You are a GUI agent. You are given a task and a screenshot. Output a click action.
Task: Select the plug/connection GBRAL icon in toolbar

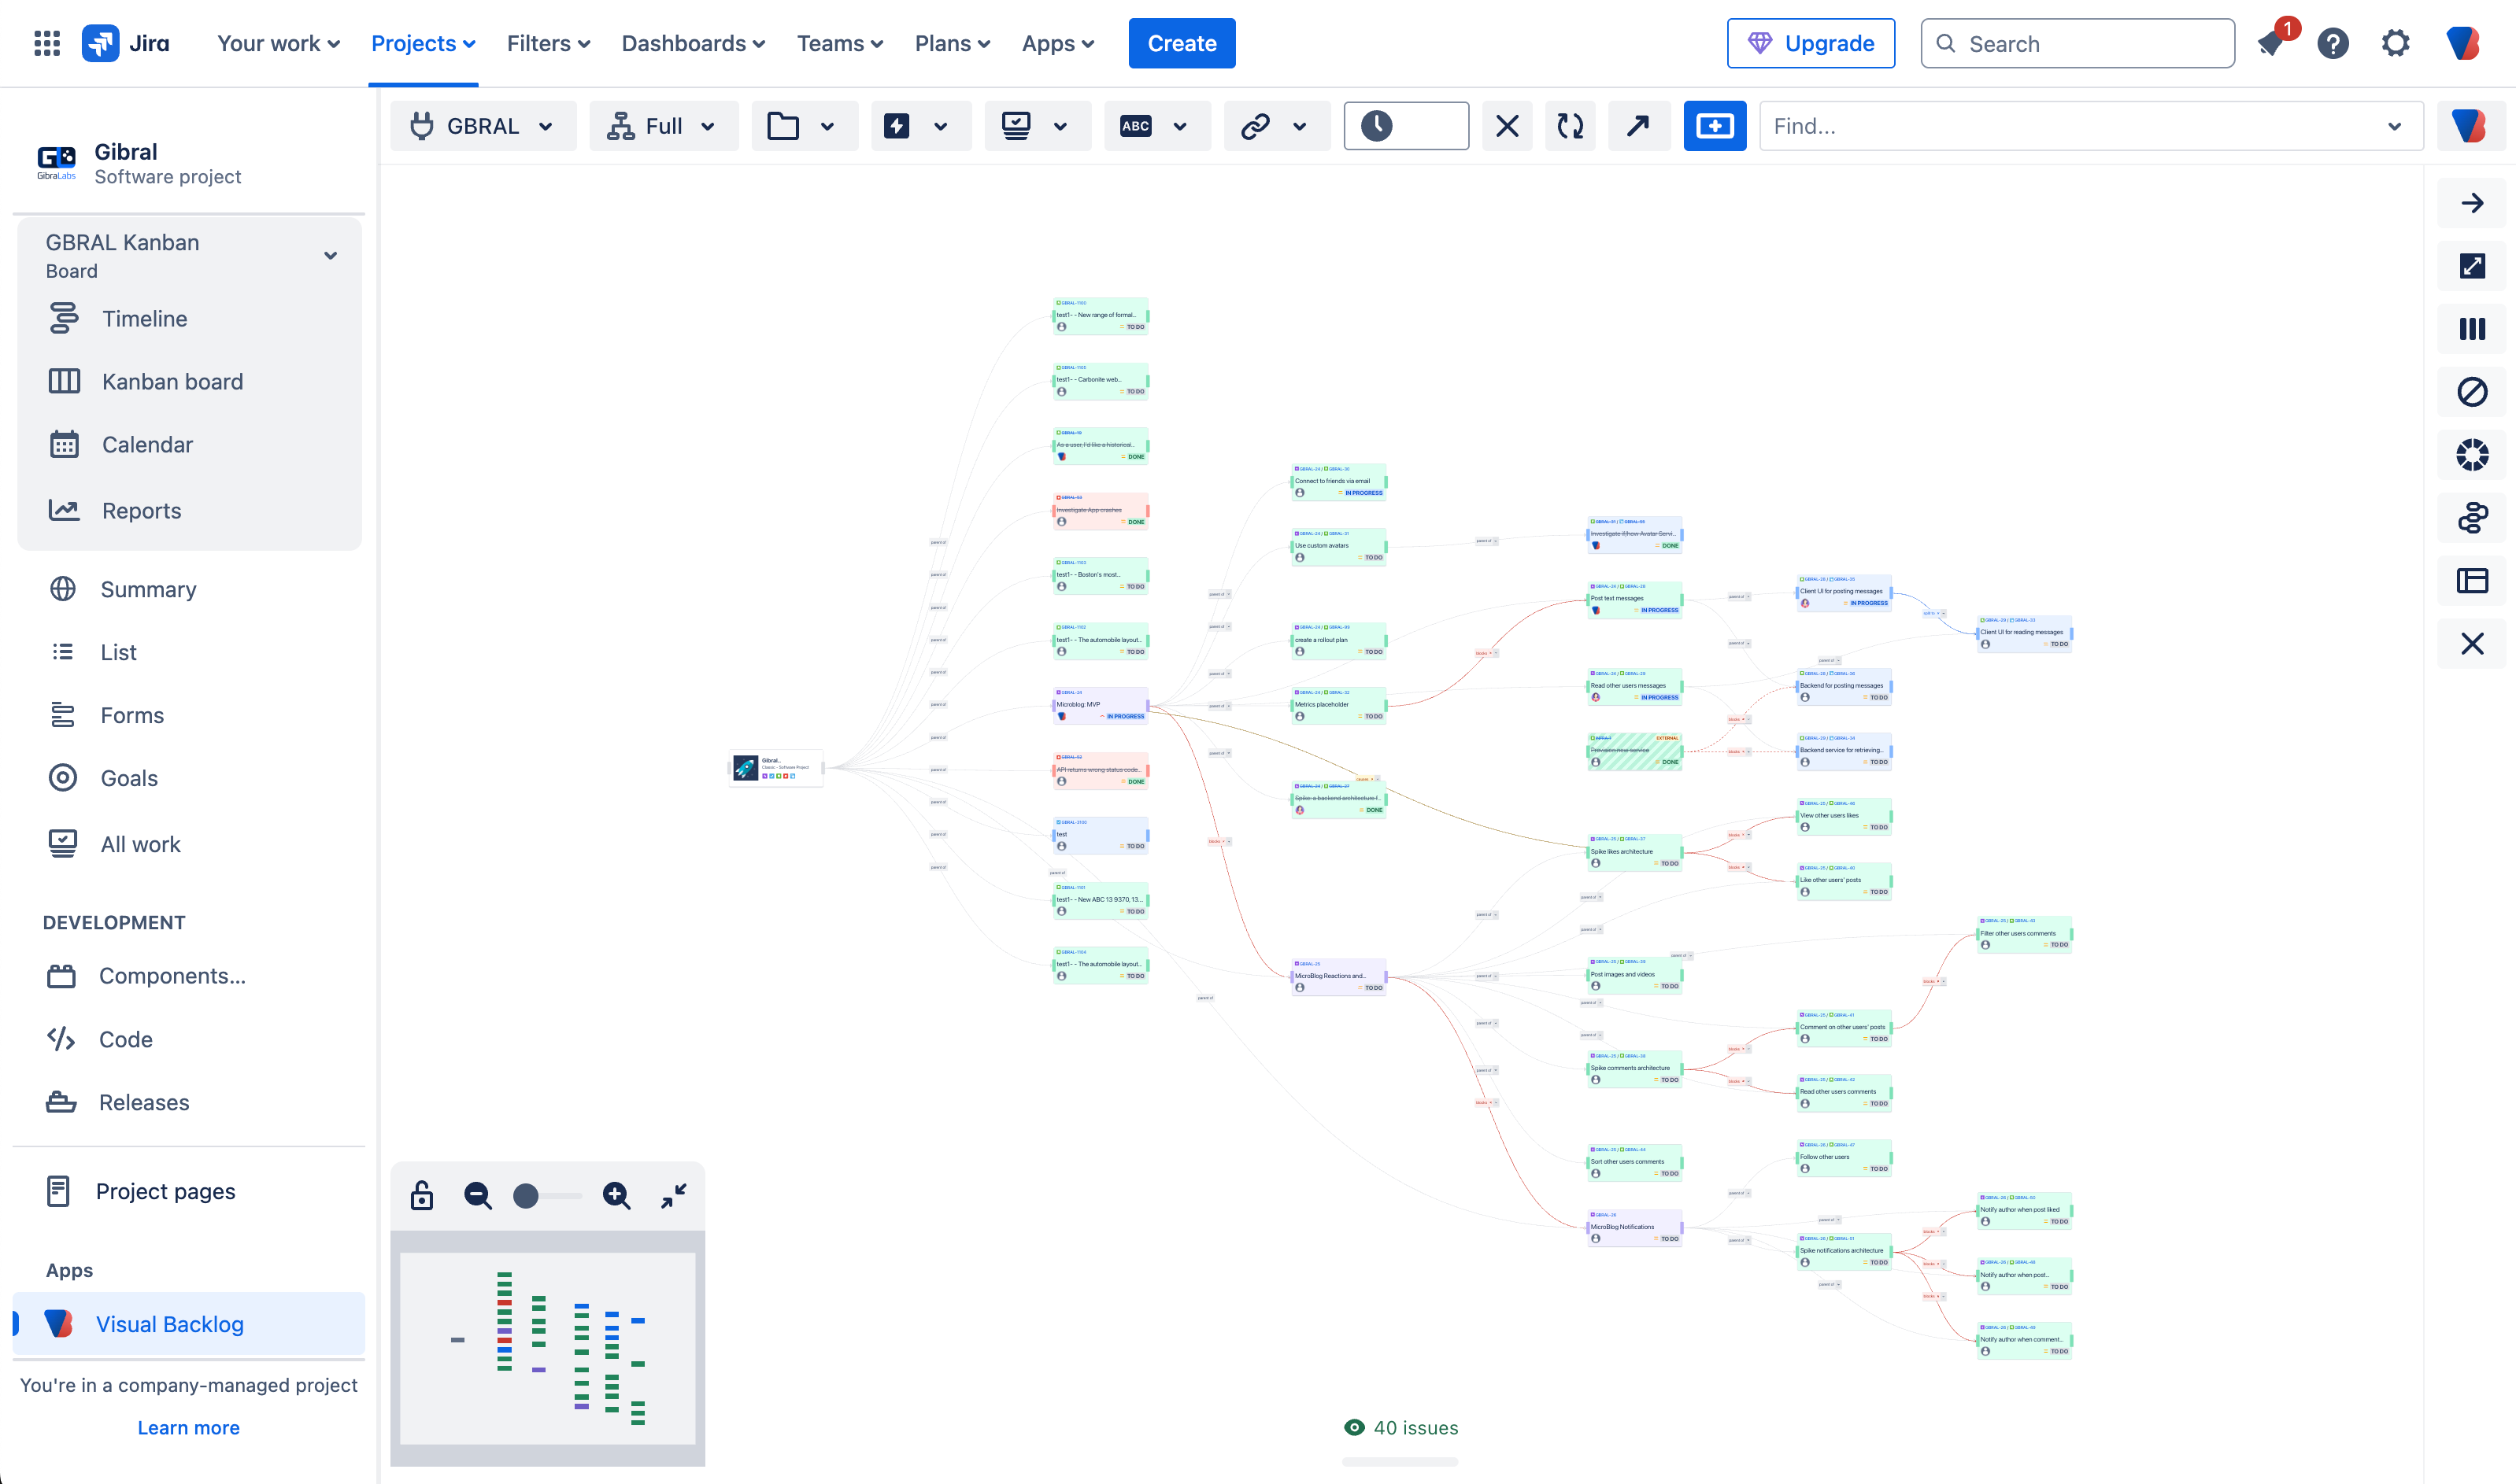click(422, 125)
